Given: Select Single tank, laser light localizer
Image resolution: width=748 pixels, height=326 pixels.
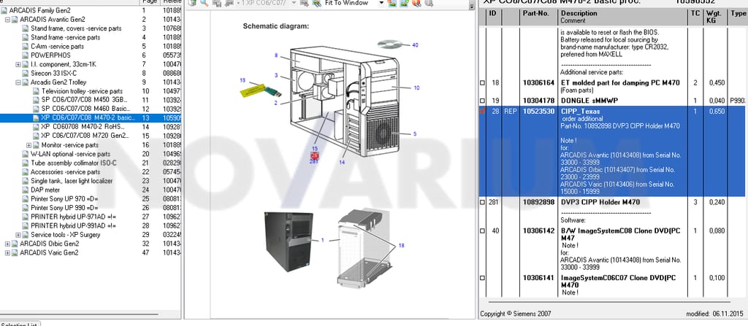Looking at the screenshot, I should coord(72,181).
